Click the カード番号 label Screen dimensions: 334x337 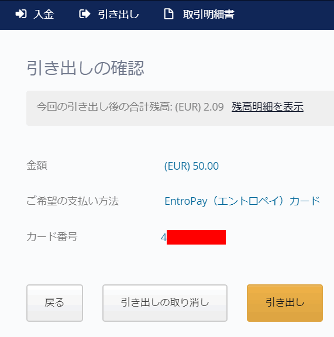[52, 236]
